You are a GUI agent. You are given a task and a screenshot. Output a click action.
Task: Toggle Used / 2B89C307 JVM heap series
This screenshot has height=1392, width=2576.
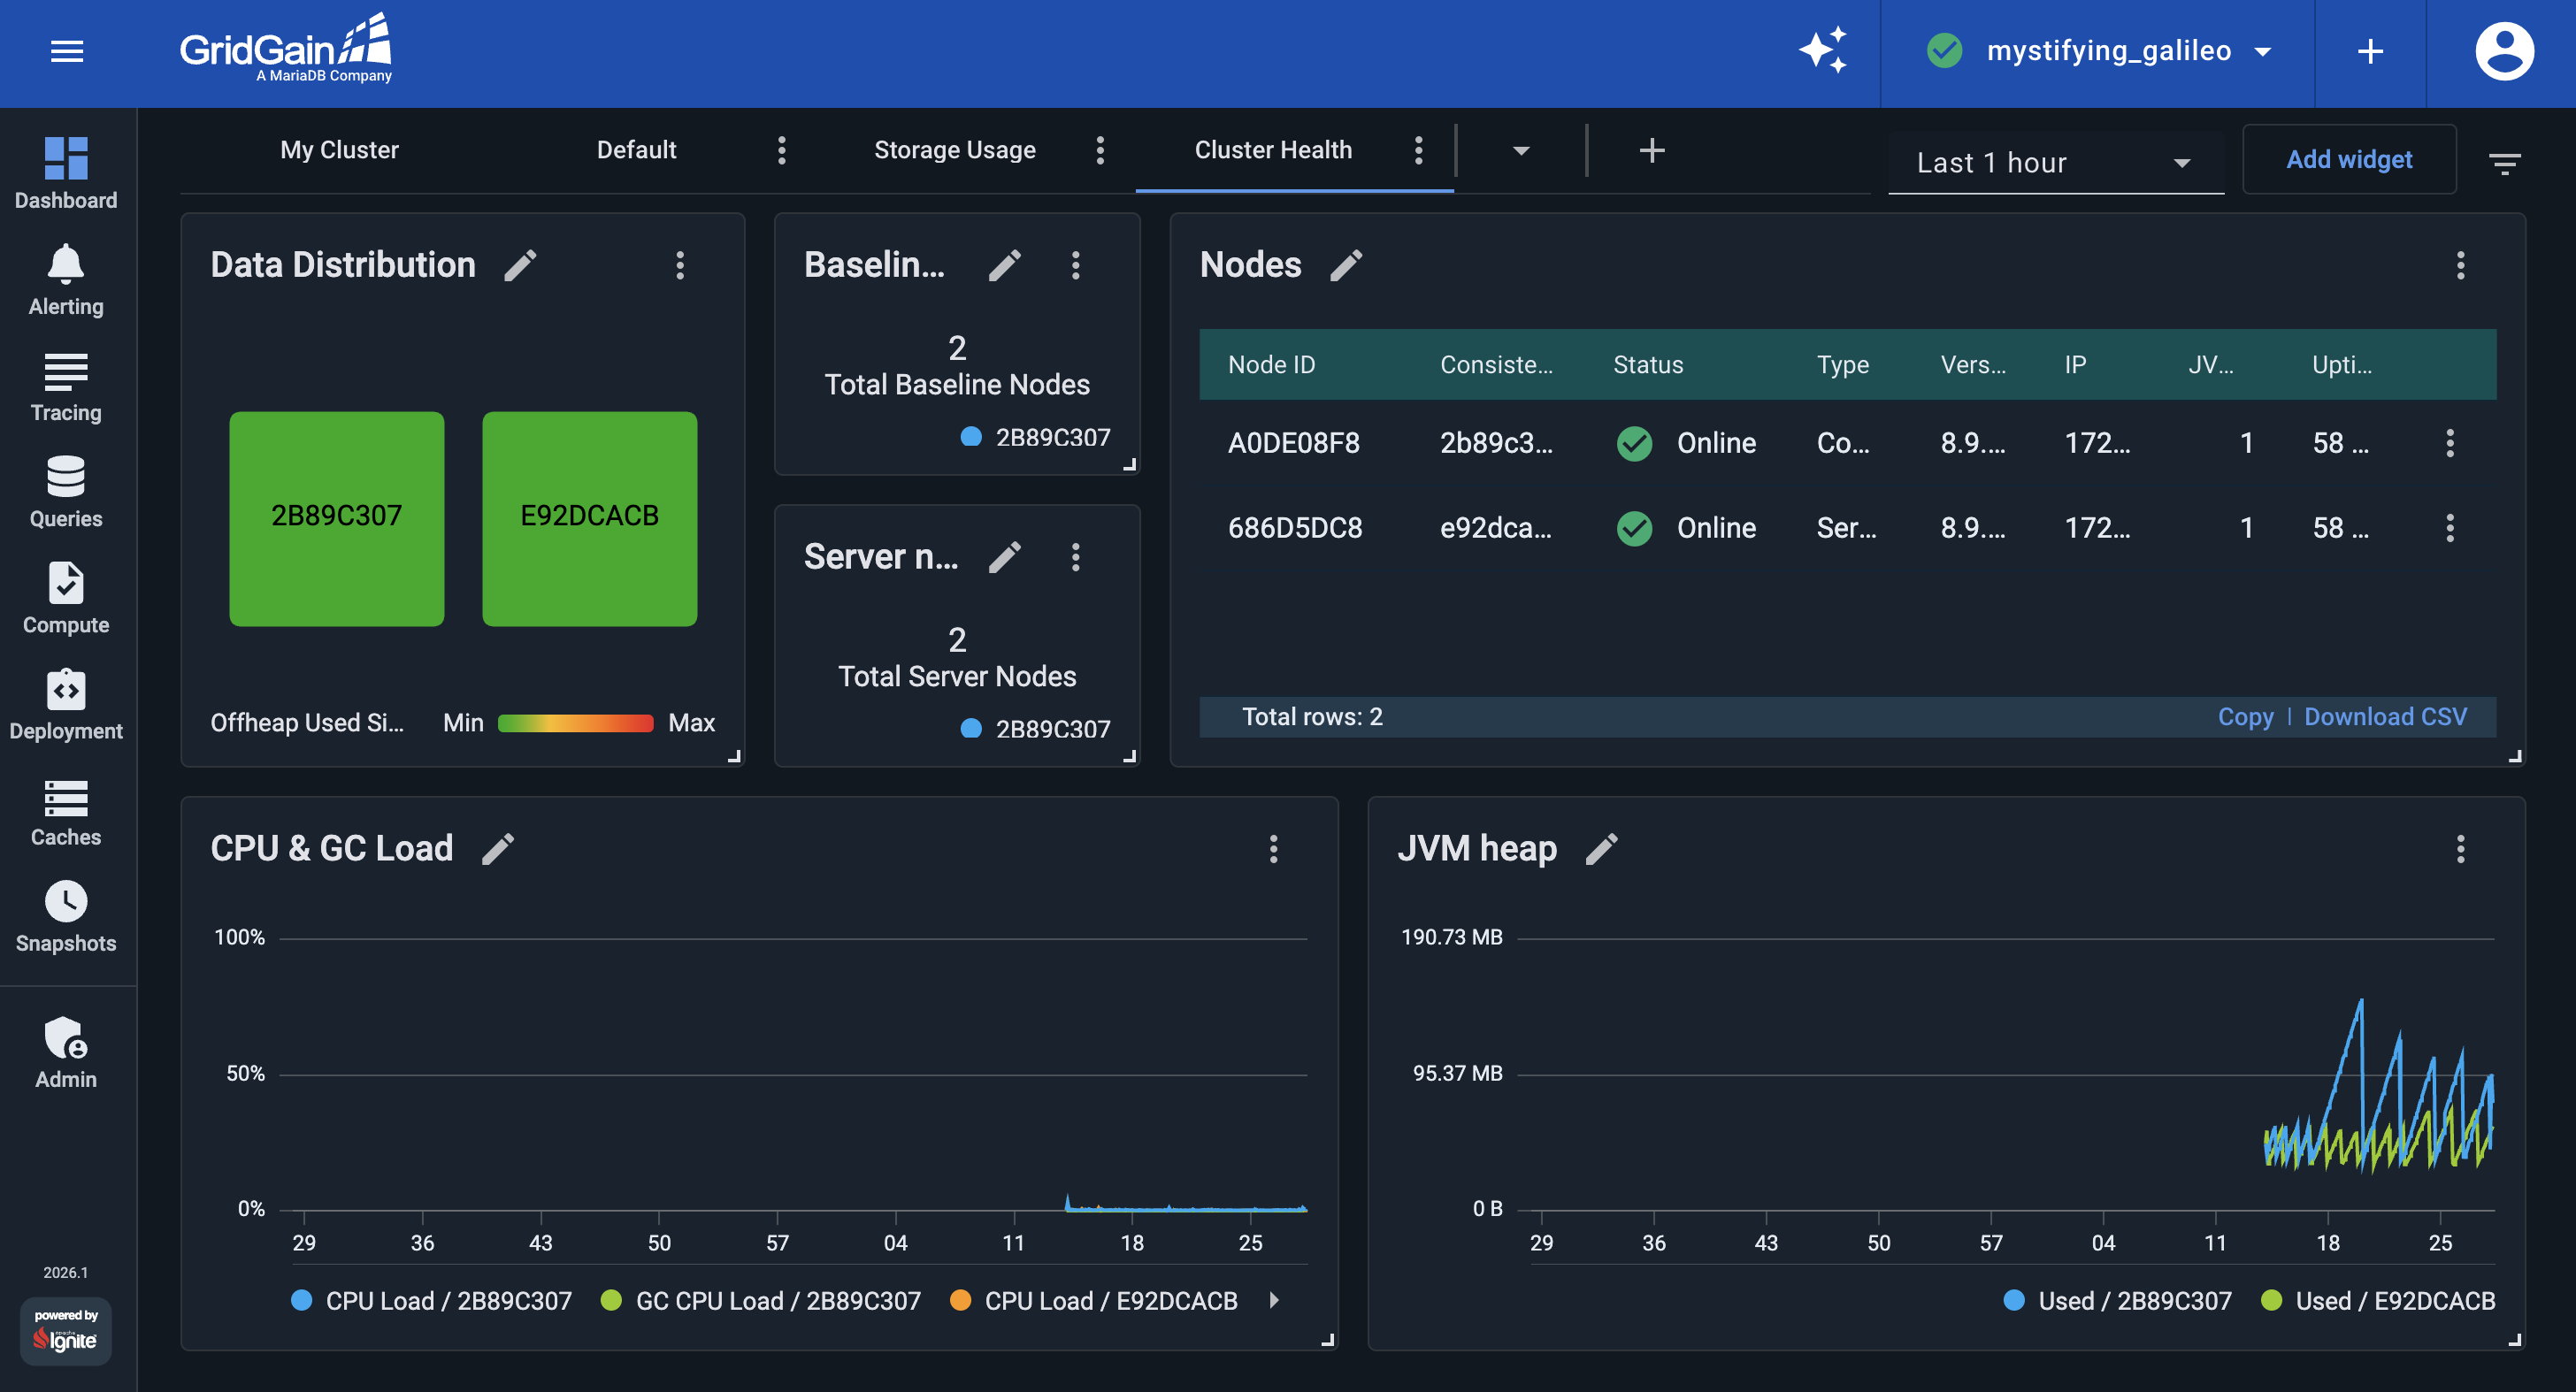[2117, 1300]
